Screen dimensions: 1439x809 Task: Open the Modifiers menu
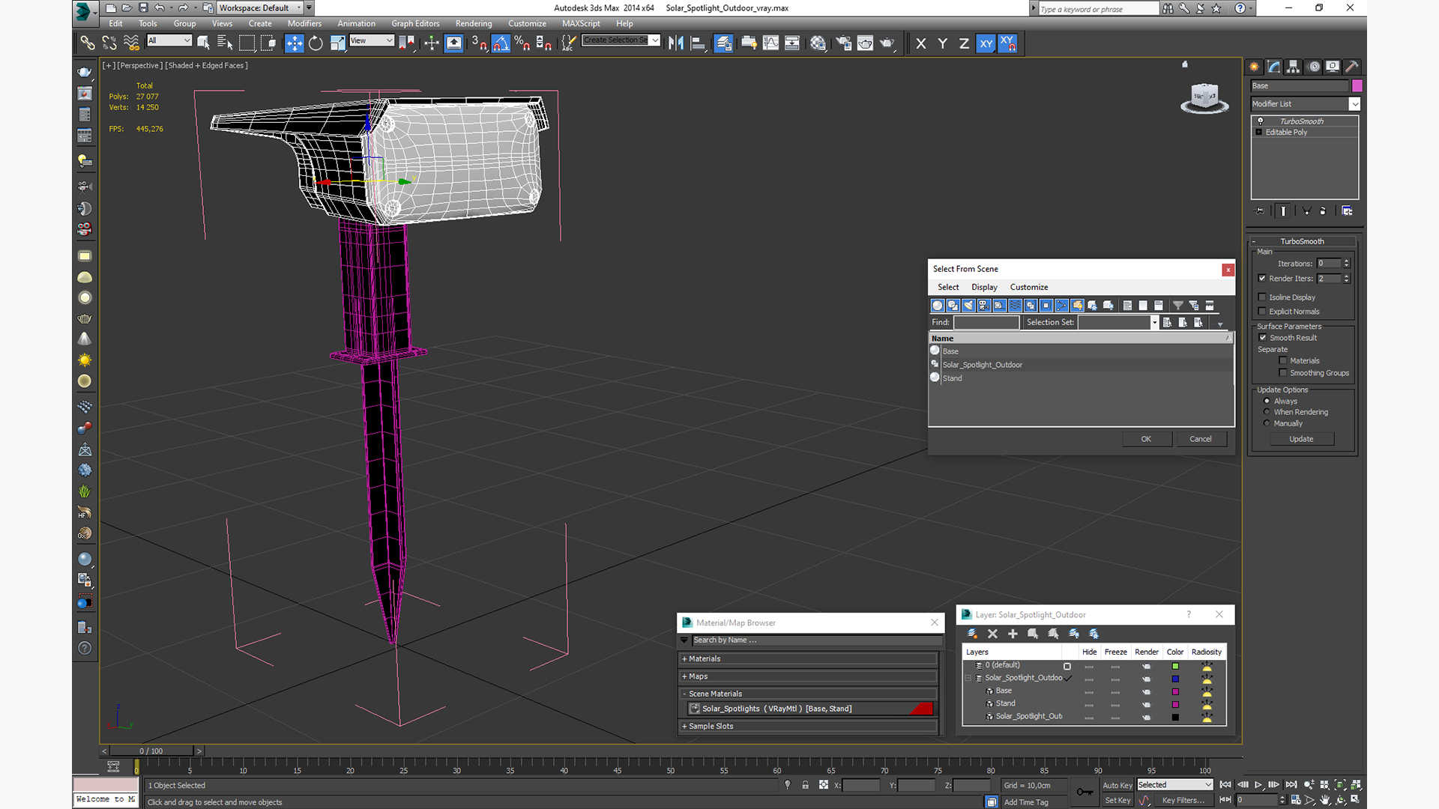click(x=304, y=24)
